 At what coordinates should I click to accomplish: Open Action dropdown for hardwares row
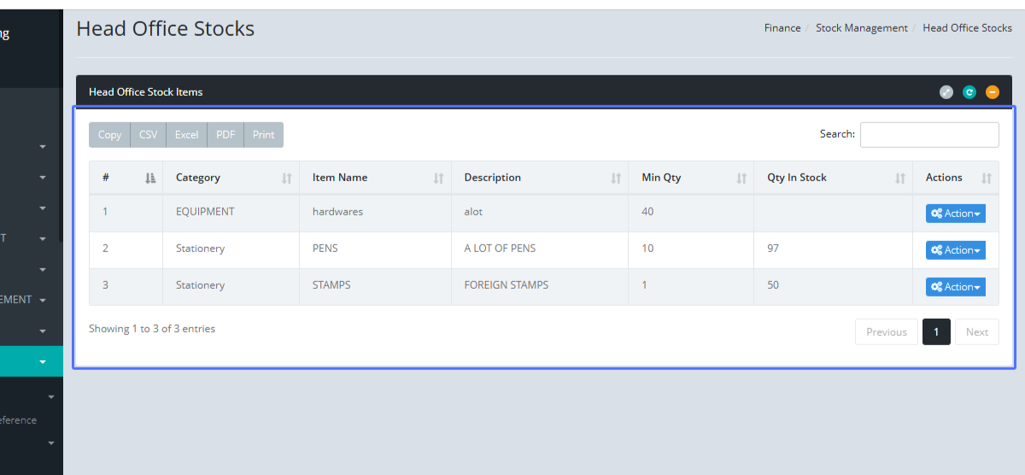(955, 214)
